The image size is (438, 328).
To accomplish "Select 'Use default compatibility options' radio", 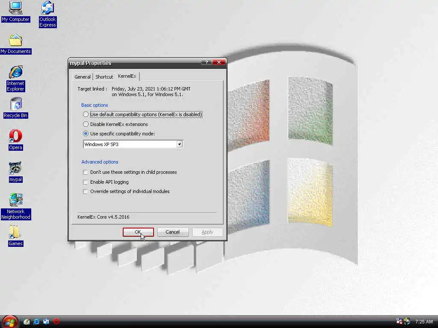I will tap(86, 114).
